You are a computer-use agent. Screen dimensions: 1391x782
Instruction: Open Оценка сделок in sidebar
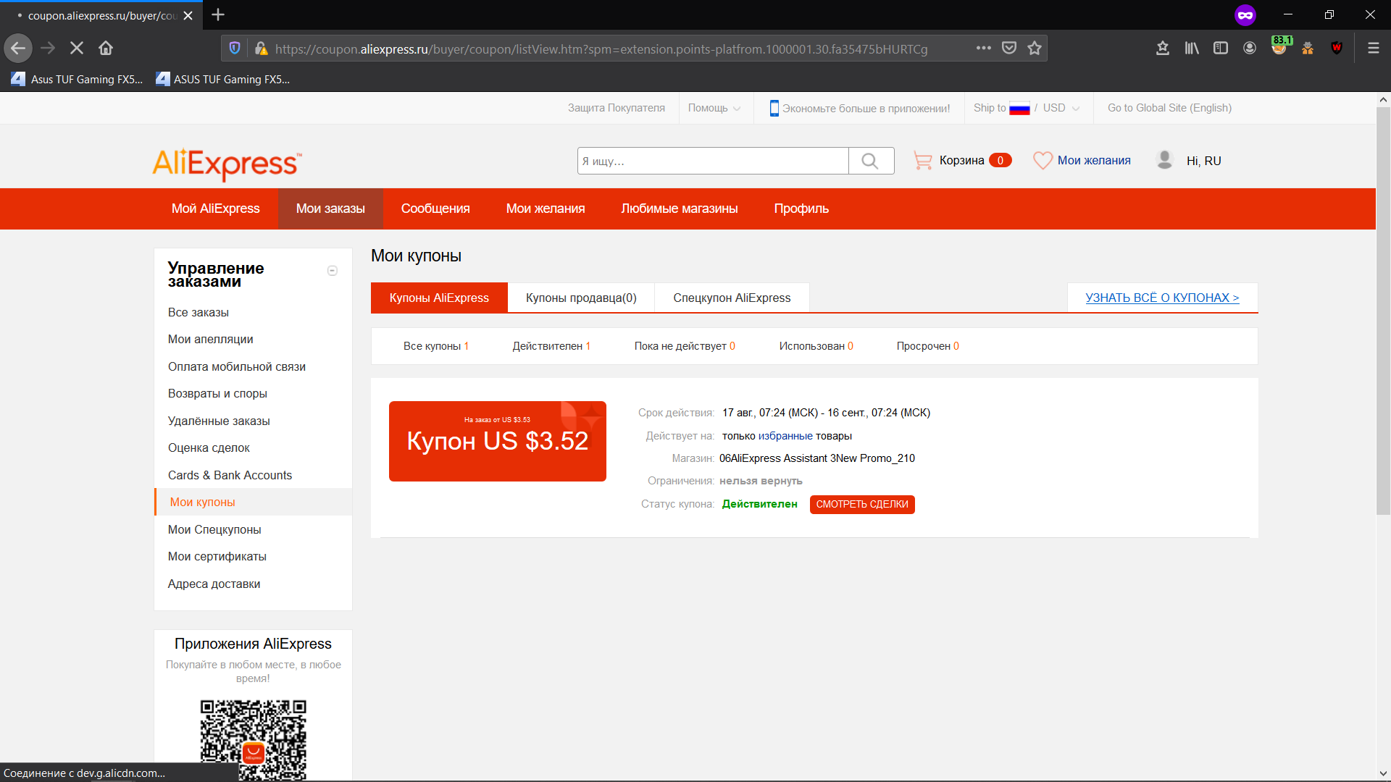209,447
